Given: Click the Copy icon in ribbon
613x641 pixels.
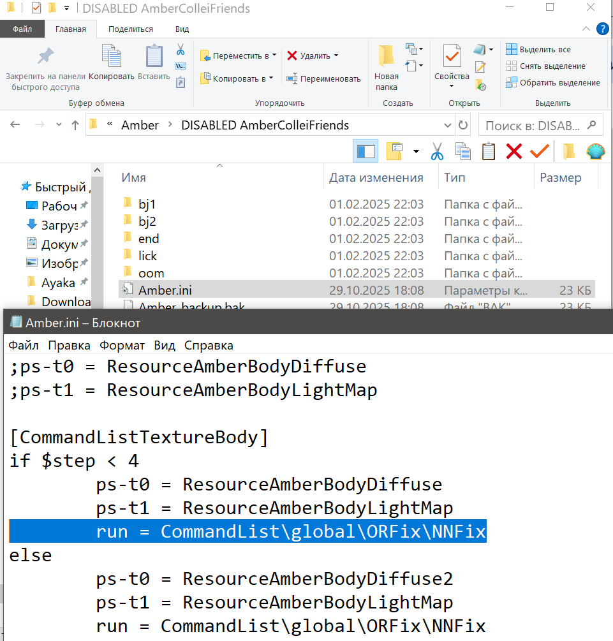Looking at the screenshot, I should click(111, 55).
